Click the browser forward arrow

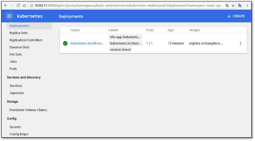click(12, 5)
